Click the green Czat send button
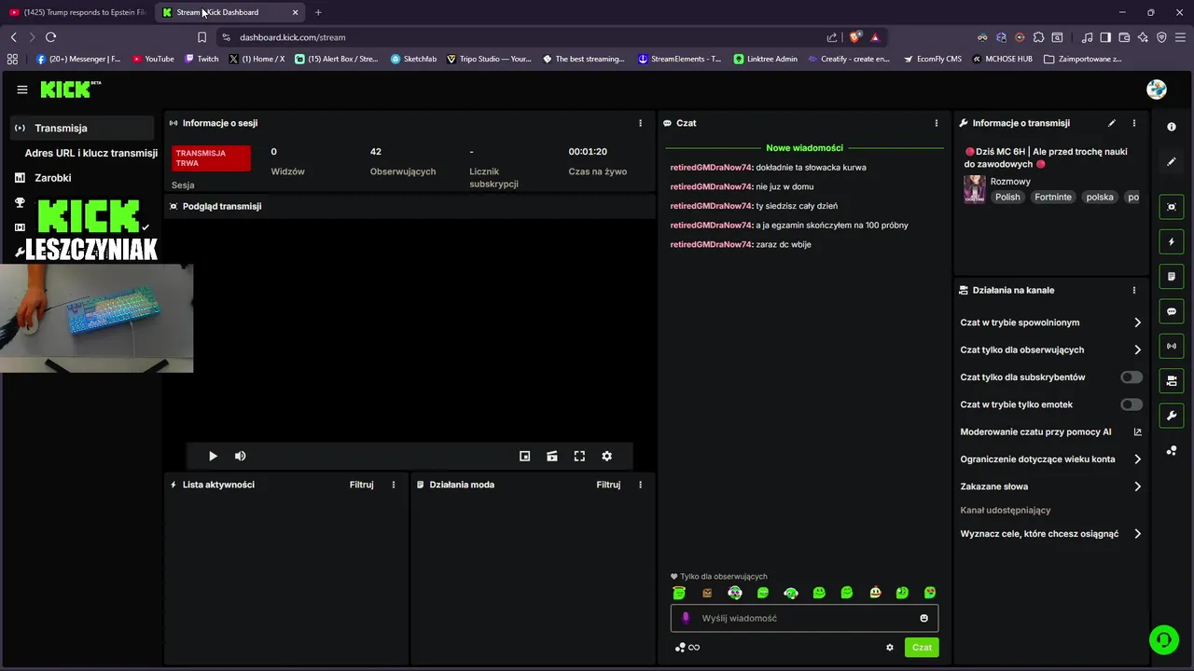Viewport: 1194px width, 671px height. click(x=922, y=648)
